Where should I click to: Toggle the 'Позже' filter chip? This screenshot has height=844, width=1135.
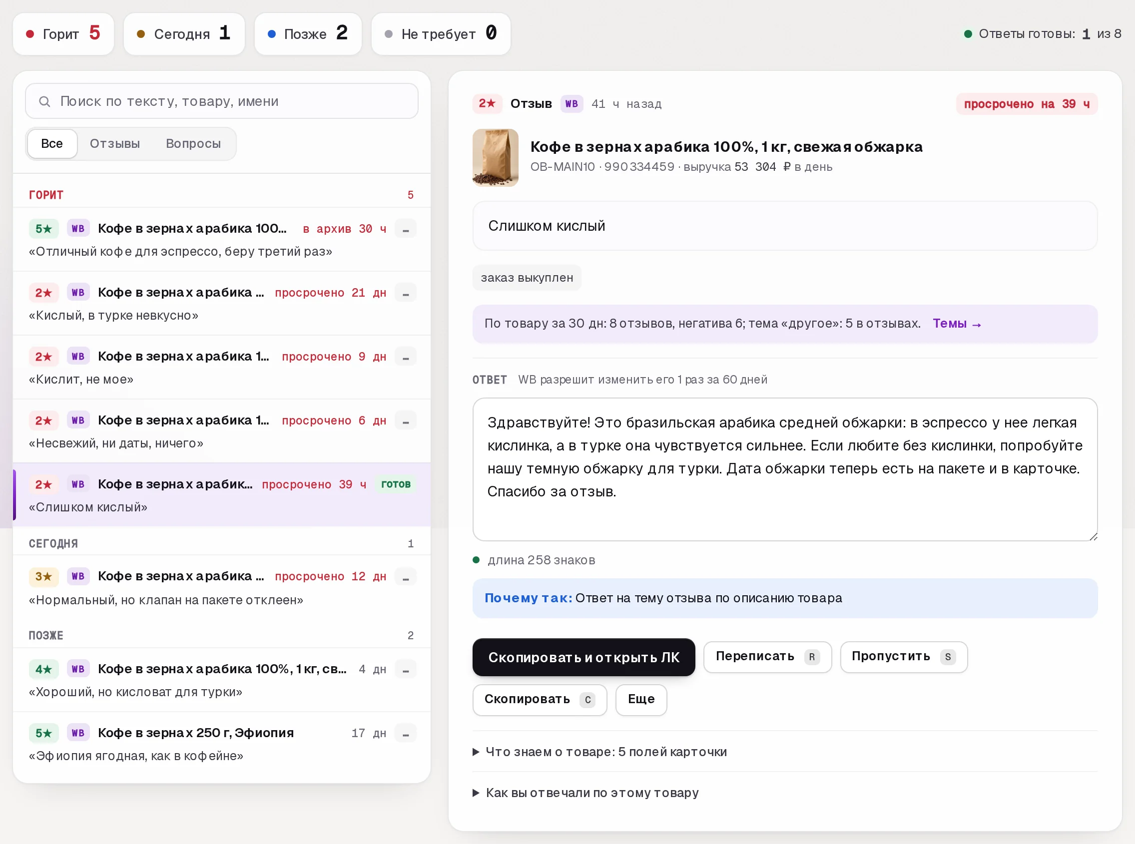pos(308,34)
